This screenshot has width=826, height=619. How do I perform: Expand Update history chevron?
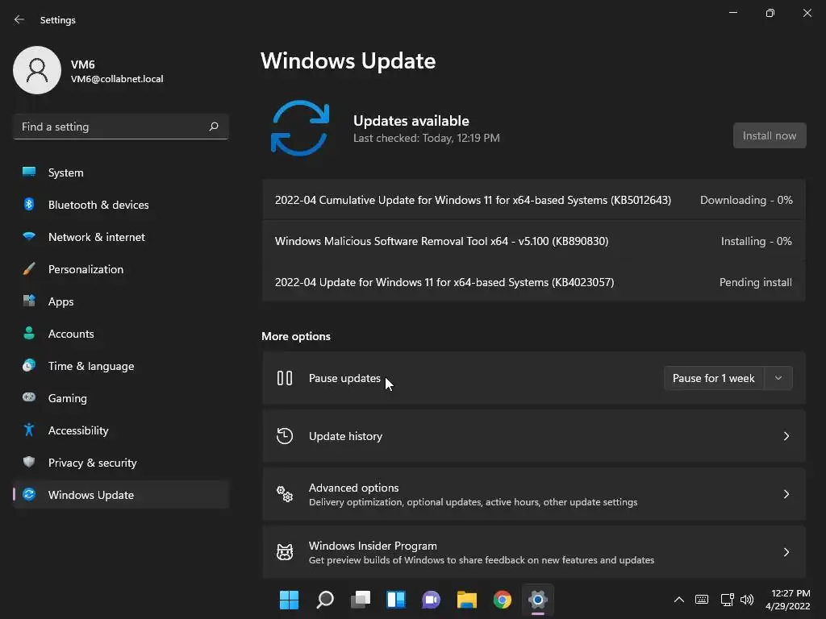pos(786,436)
